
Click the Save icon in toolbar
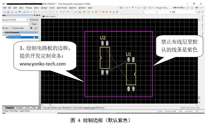(x=8, y=12)
